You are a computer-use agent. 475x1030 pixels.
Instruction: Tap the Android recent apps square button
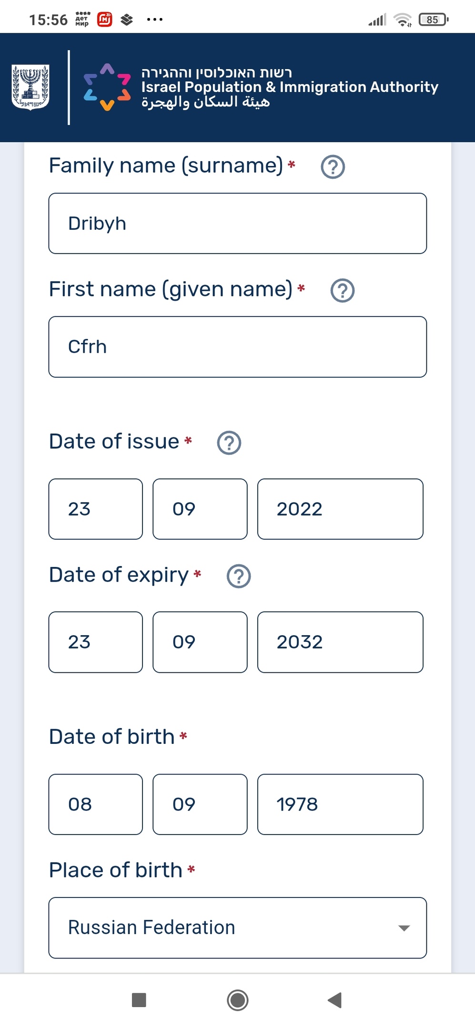139,1000
